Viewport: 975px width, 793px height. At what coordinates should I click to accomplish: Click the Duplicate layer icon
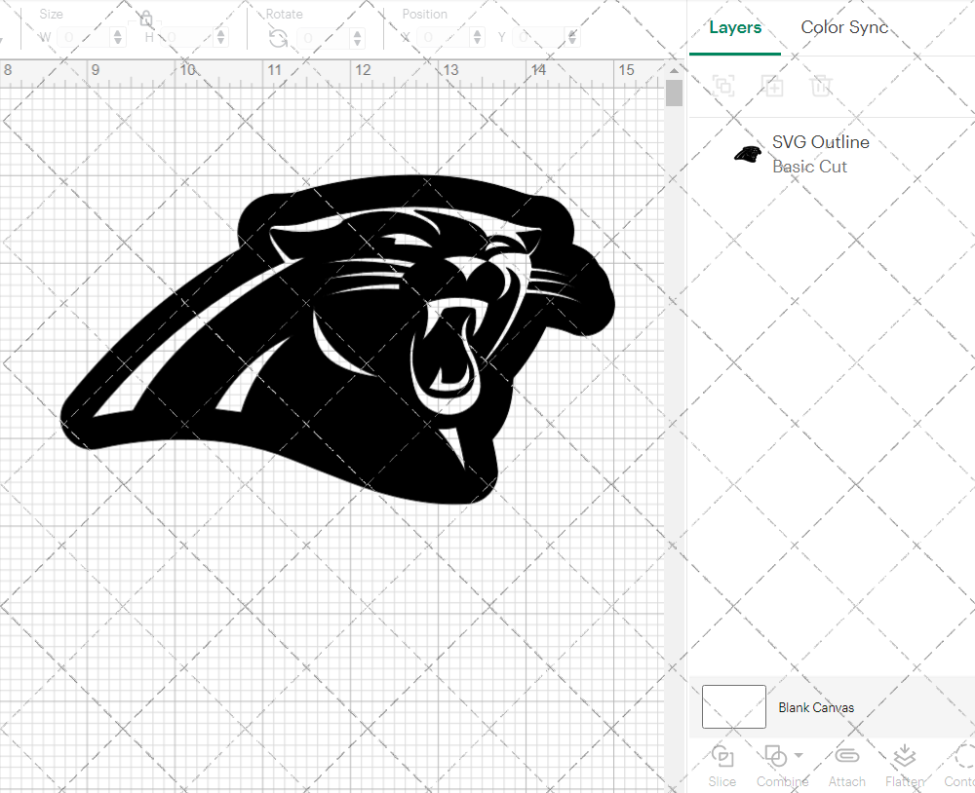pos(773,86)
